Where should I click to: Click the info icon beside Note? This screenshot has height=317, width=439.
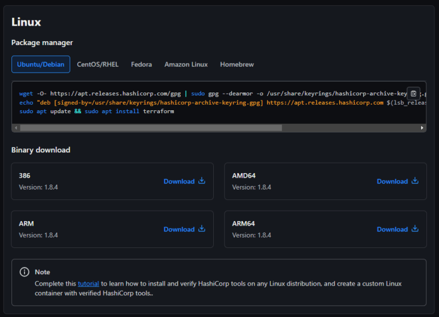tap(25, 272)
